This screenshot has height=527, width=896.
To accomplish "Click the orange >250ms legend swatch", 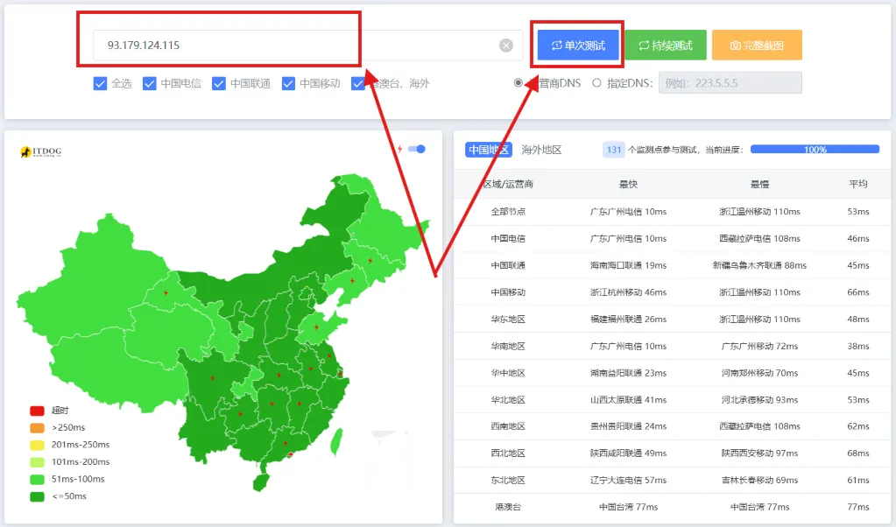I will coord(37,428).
